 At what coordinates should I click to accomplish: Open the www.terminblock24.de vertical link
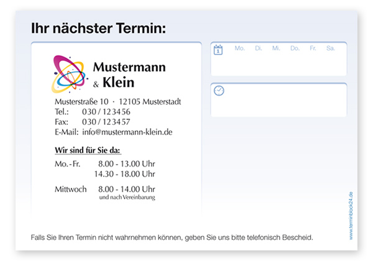pos(351,216)
